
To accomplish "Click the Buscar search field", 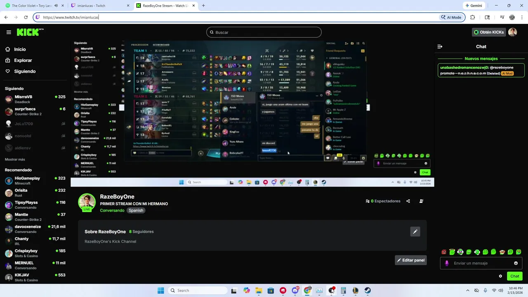I will [x=264, y=32].
